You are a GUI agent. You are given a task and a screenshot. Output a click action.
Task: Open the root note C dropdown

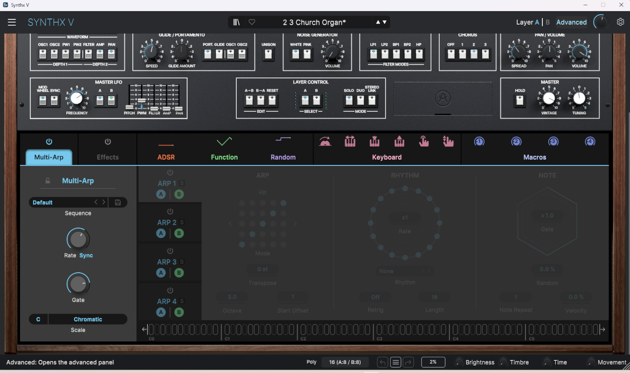click(38, 319)
